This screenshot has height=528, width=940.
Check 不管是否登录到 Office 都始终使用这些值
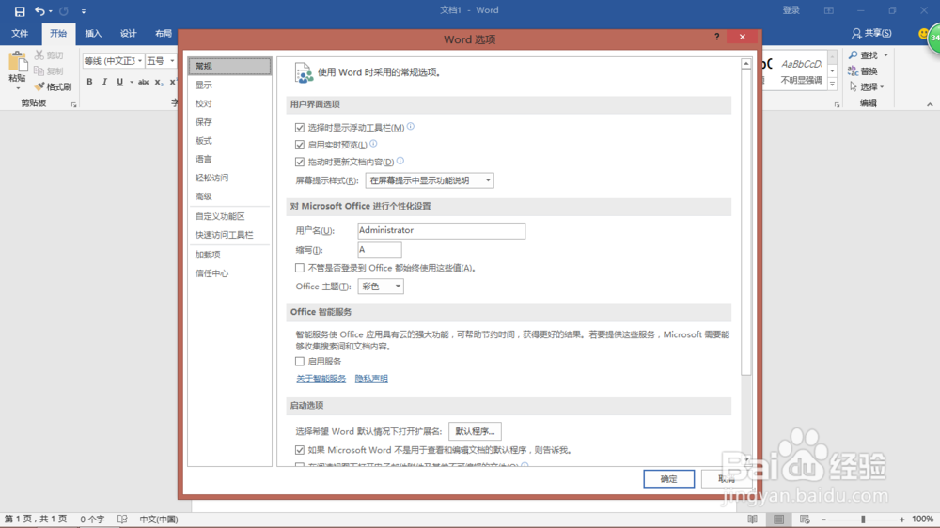pyautogui.click(x=300, y=268)
